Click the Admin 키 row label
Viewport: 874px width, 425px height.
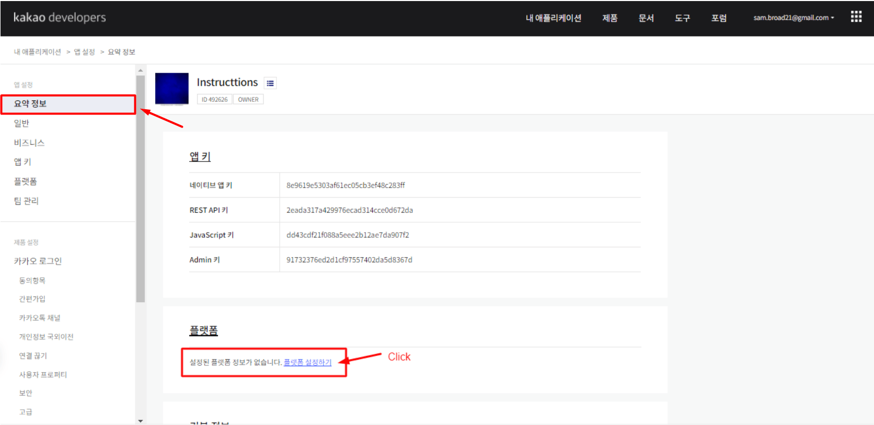[x=204, y=260]
